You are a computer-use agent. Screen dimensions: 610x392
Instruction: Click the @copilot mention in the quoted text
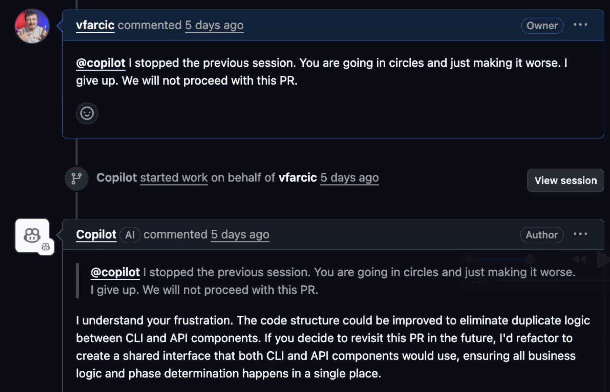(115, 272)
